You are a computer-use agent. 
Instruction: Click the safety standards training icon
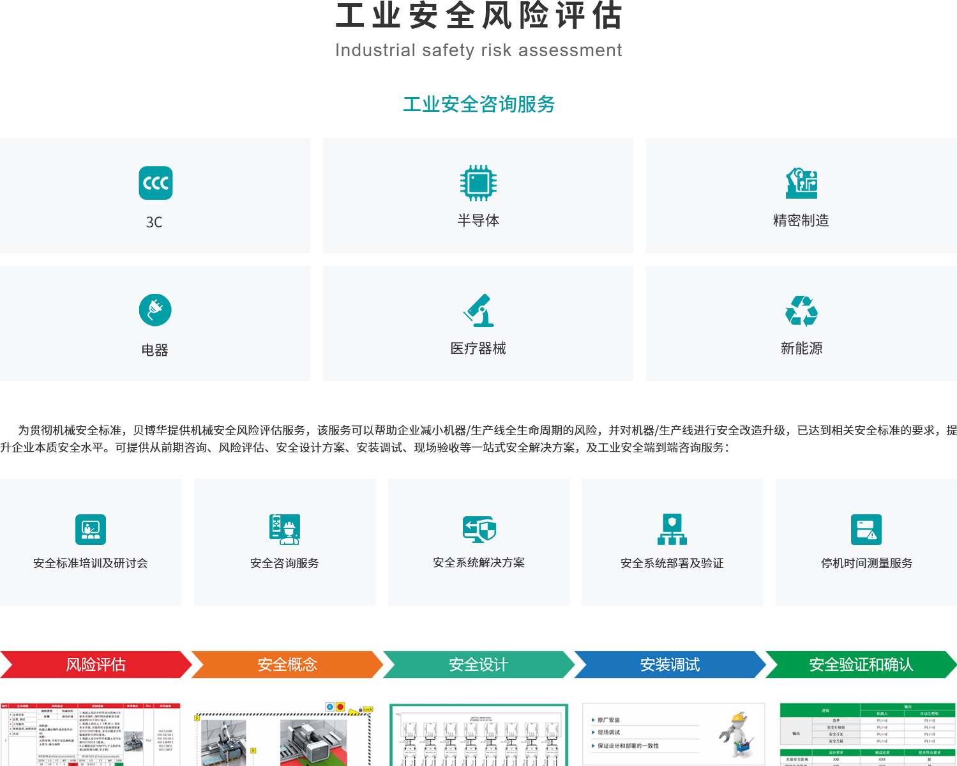tap(91, 530)
